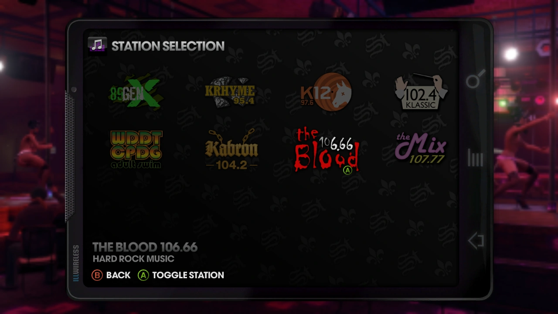Toggle The Blood 106.66 station logo
Viewport: 558px width, 314px height.
point(327,150)
